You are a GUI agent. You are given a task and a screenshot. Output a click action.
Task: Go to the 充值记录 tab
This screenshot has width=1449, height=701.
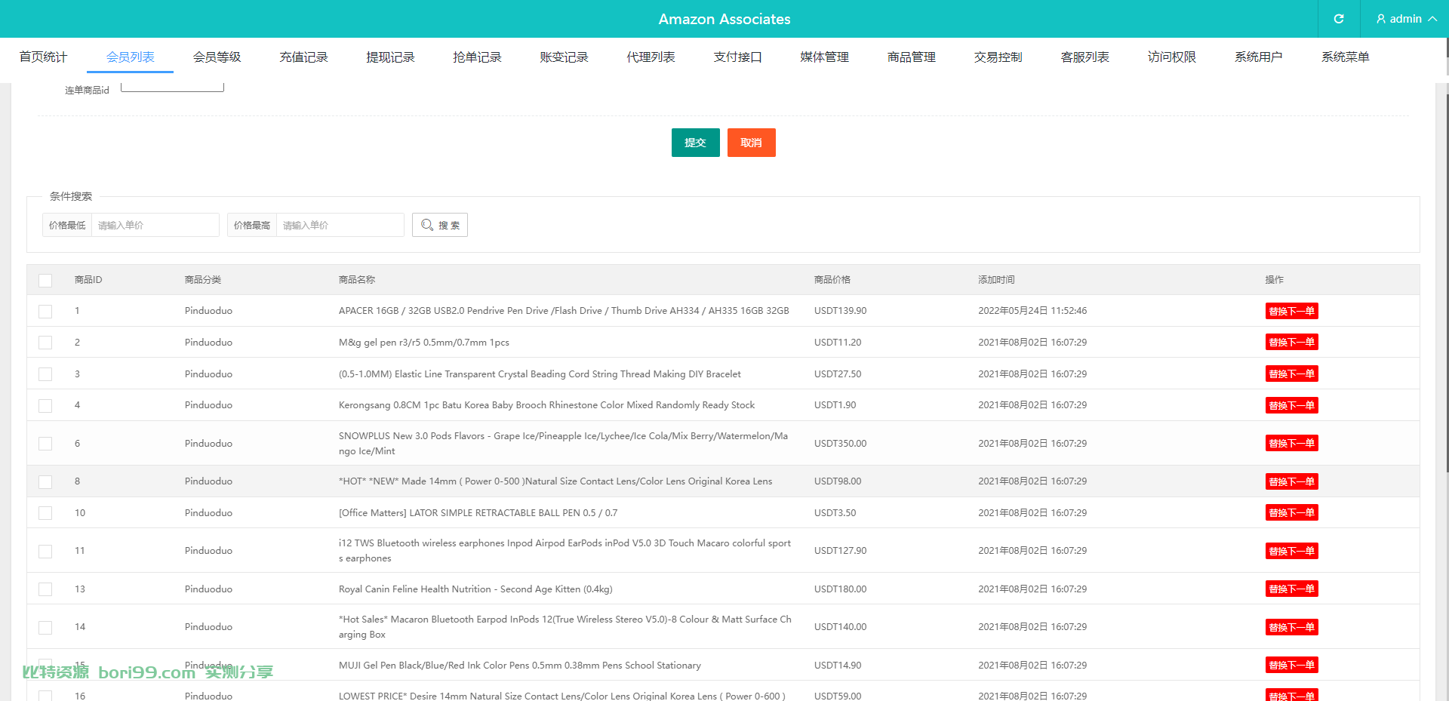pyautogui.click(x=303, y=57)
